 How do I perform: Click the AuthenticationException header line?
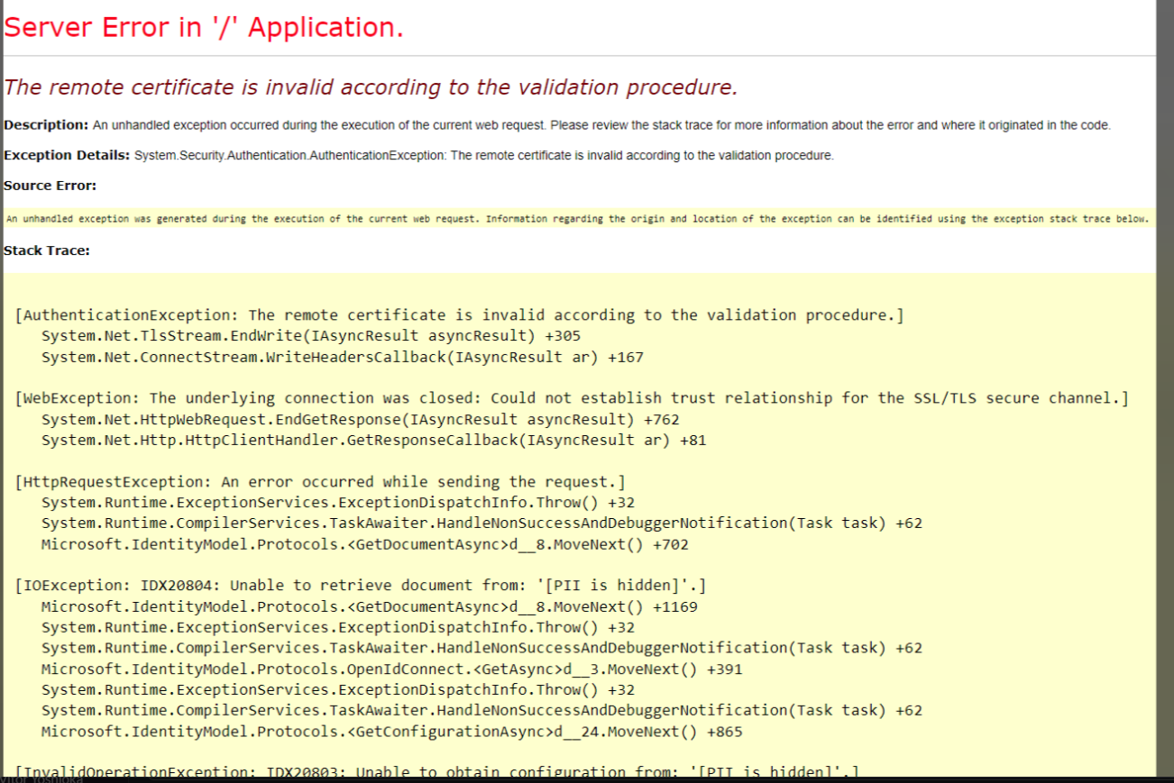tap(460, 314)
